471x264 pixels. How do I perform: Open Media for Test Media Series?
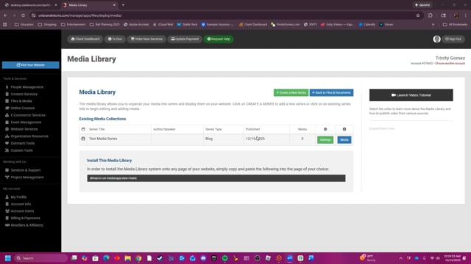tap(344, 140)
